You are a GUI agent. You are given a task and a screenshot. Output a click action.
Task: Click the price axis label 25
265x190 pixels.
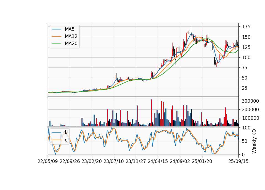pyautogui.click(x=245, y=88)
